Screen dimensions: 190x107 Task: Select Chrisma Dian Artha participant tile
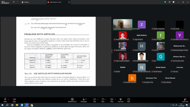[180, 56]
